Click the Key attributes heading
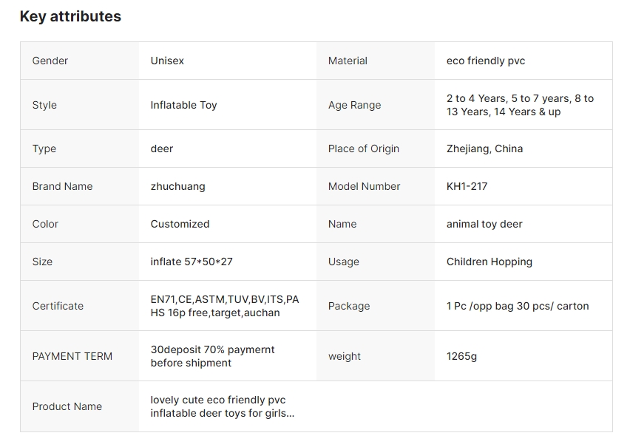Viewport: 630px width, 447px height. tap(70, 16)
